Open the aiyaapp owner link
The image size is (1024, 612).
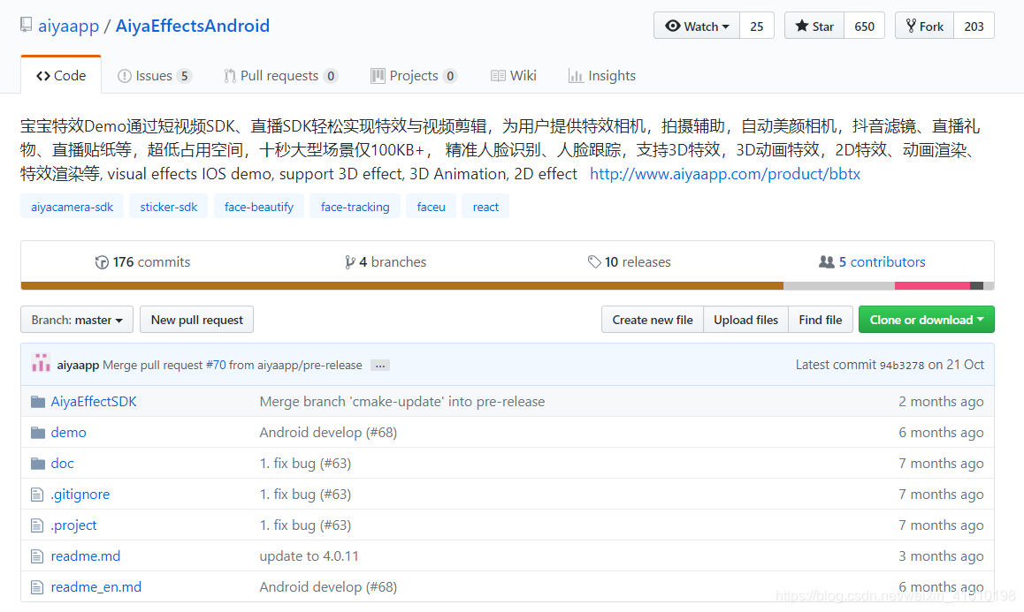[x=69, y=26]
